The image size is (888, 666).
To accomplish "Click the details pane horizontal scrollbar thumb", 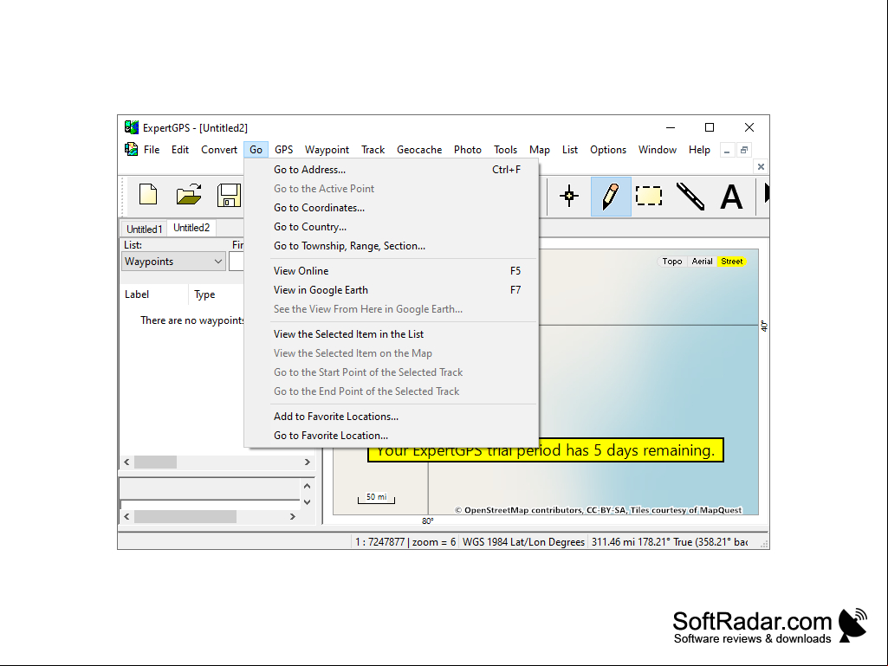I will pyautogui.click(x=185, y=516).
